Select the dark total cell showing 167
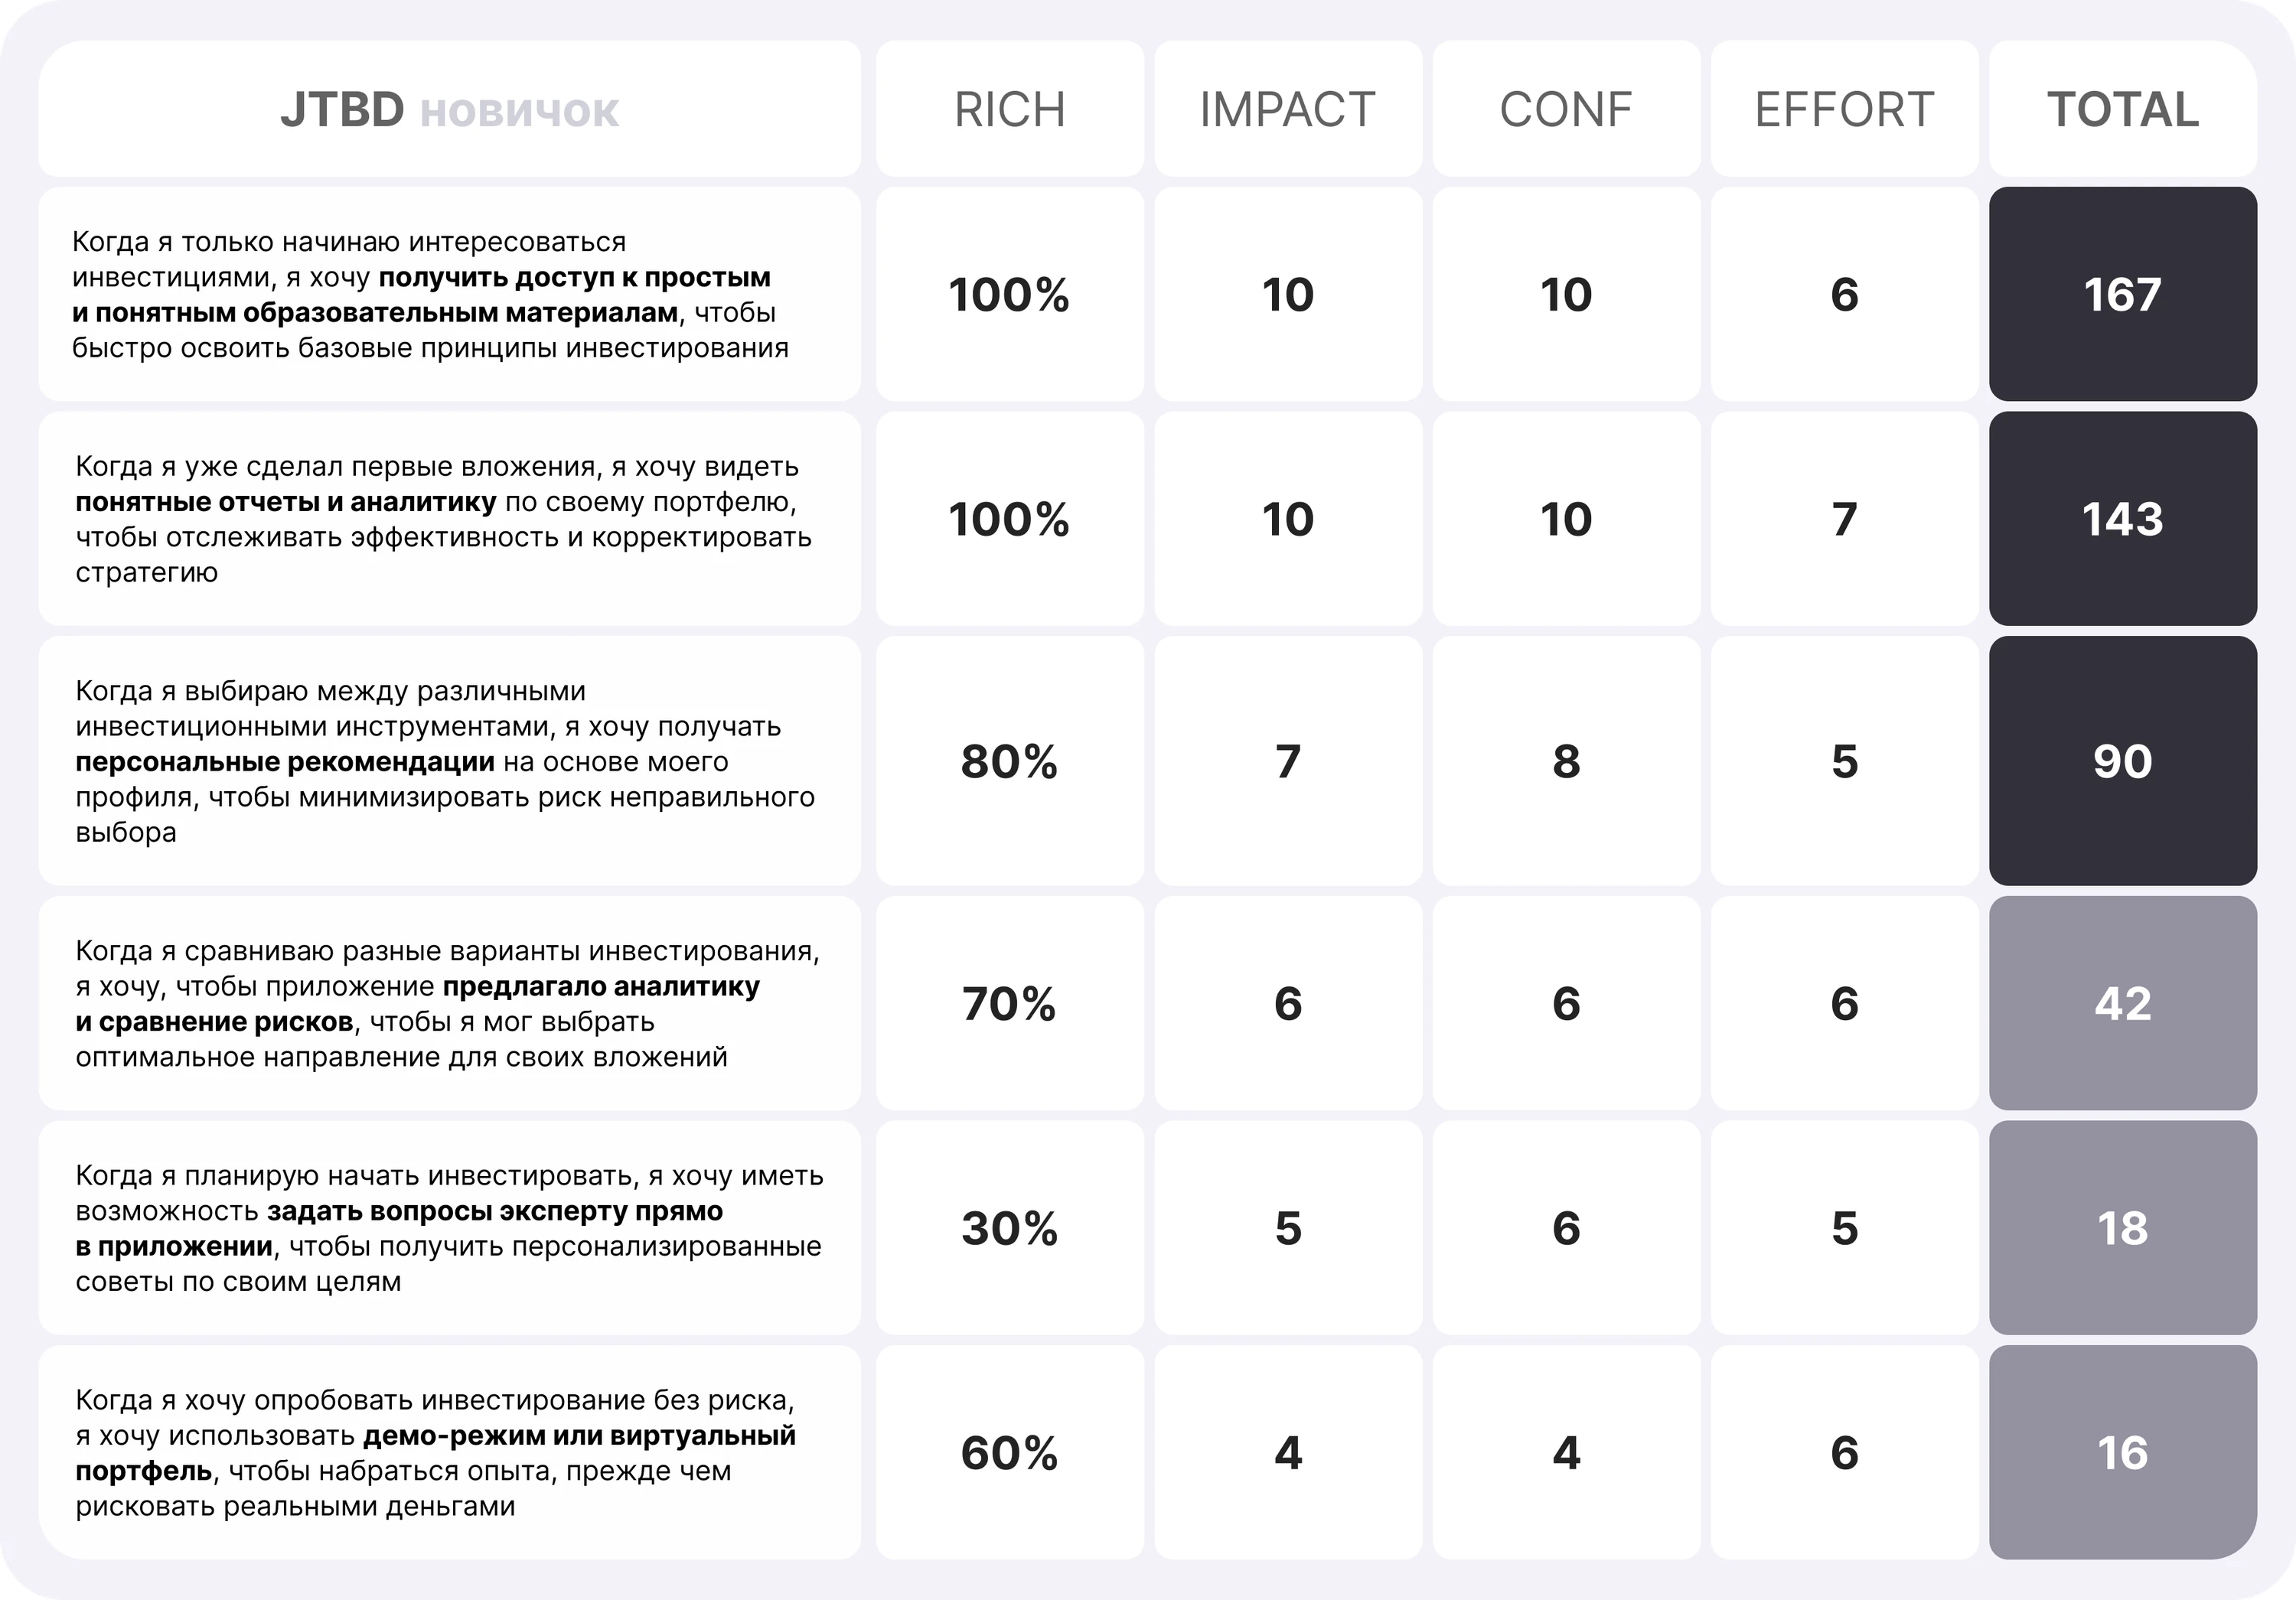This screenshot has width=2296, height=1600. tap(2122, 294)
